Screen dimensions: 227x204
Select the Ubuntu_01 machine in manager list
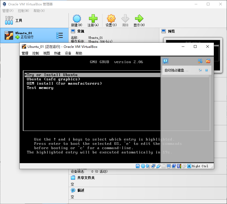pyautogui.click(x=34, y=35)
